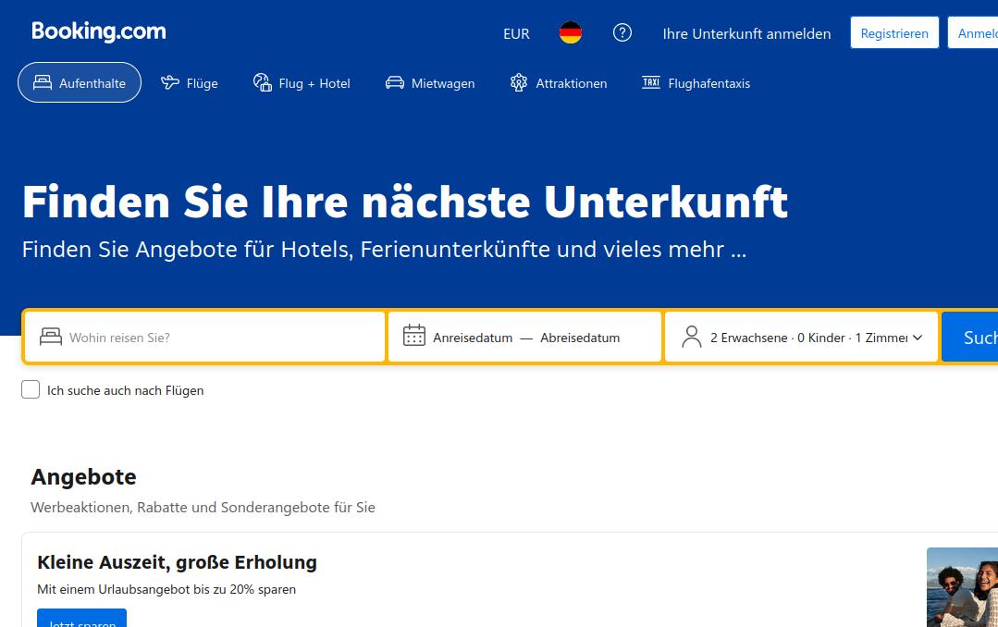Click the German flag language icon
Screen dimensions: 998x627
click(570, 32)
